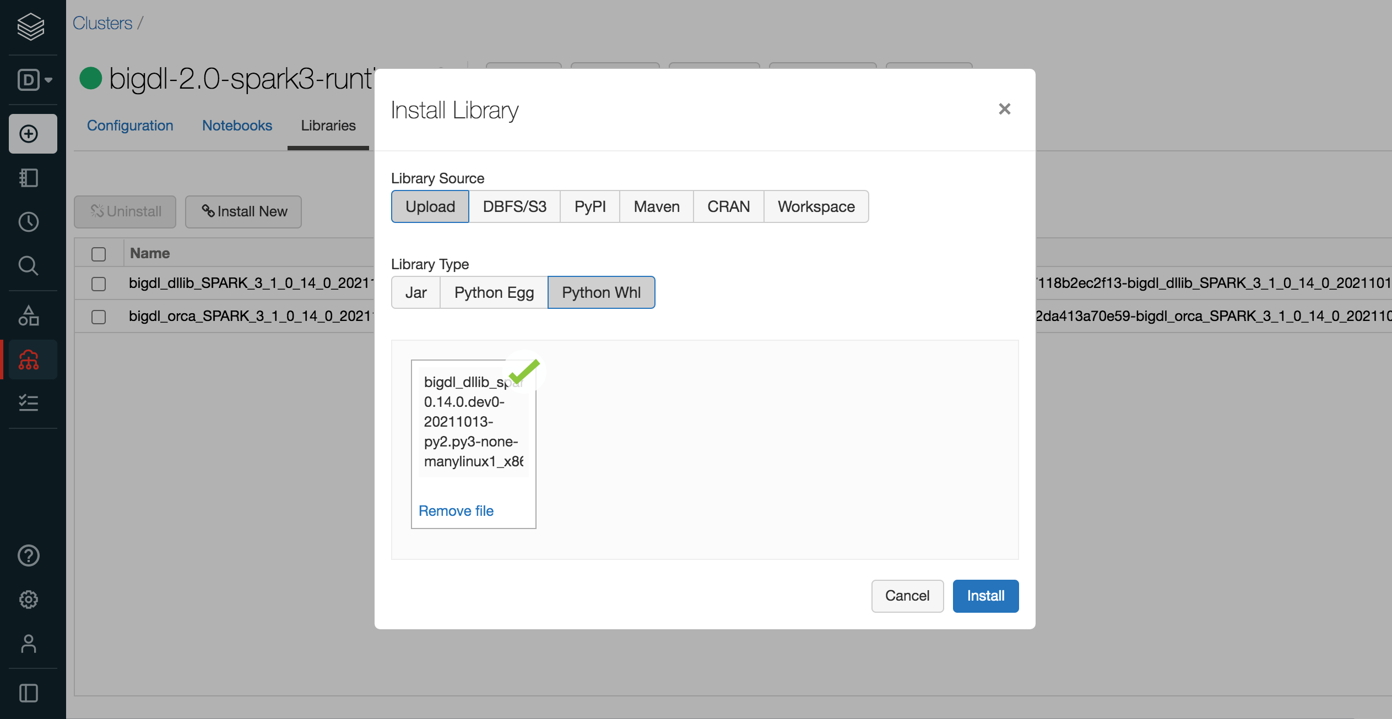The width and height of the screenshot is (1392, 719).
Task: Toggle the select-all checkbox beside Name
Action: pyautogui.click(x=99, y=254)
